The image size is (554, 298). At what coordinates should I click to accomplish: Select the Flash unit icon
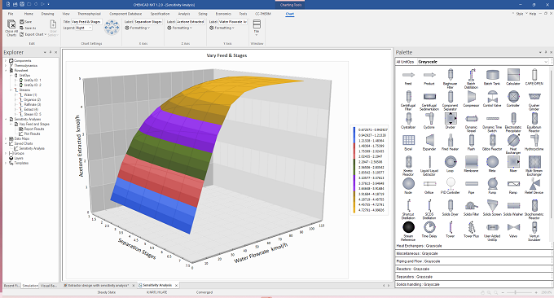tap(472, 140)
